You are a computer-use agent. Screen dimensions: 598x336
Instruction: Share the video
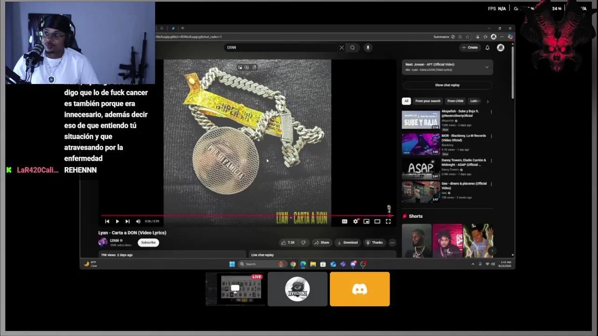coord(321,243)
